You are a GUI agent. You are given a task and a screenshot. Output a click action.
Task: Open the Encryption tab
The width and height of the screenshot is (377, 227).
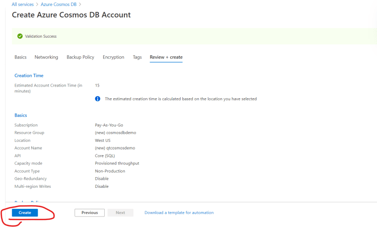tap(113, 57)
